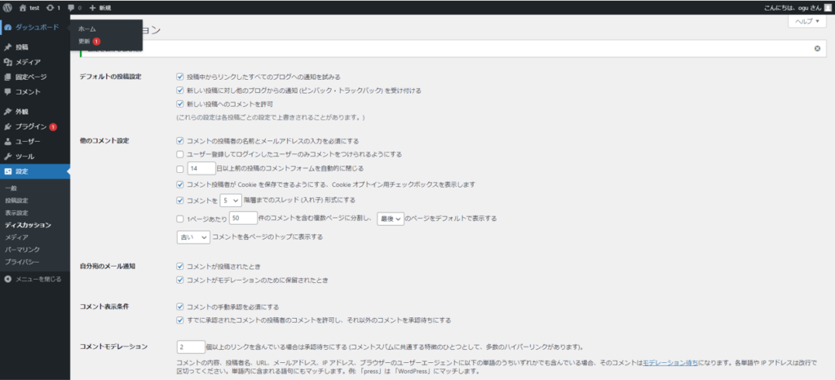Screen dimensions: 835x380
Task: Open the comments bubble icon in admin bar
Action: click(71, 8)
